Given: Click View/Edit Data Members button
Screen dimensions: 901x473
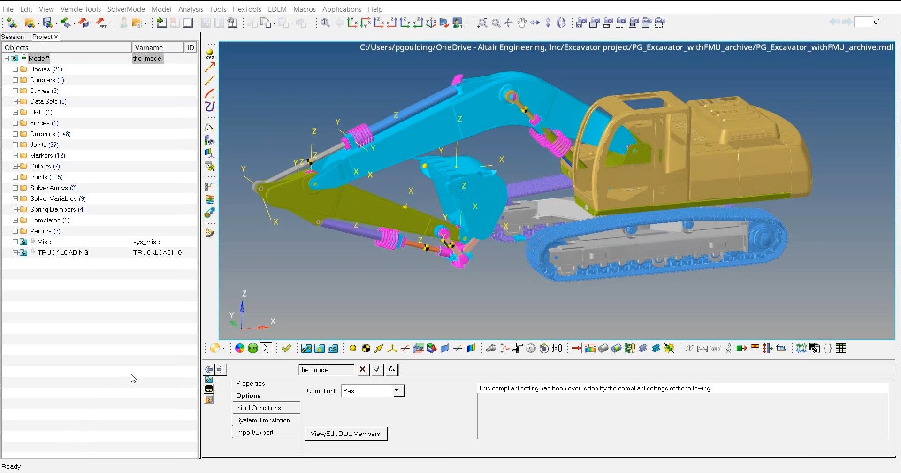Looking at the screenshot, I should 345,434.
